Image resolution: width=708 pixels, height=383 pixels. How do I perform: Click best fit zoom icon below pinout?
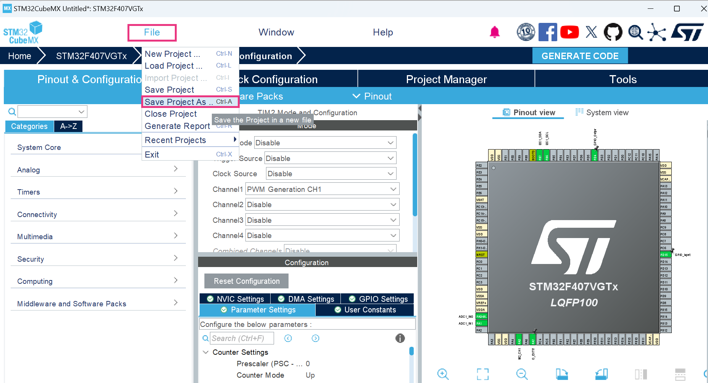482,374
